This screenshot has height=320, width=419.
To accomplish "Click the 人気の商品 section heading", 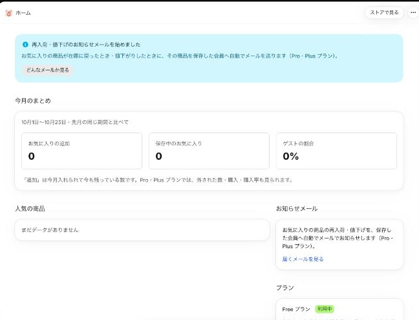I will pyautogui.click(x=30, y=209).
